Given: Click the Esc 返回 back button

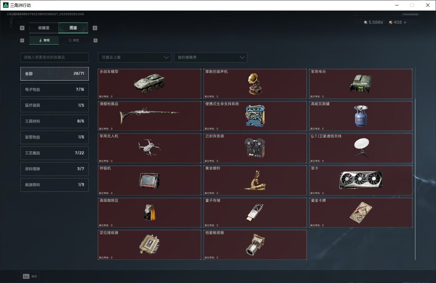Looking at the screenshot, I should (x=30, y=277).
